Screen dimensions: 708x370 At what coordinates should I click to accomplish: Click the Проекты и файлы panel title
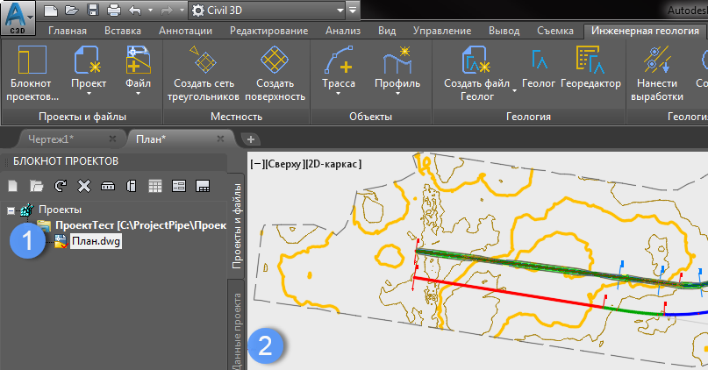[x=82, y=117]
